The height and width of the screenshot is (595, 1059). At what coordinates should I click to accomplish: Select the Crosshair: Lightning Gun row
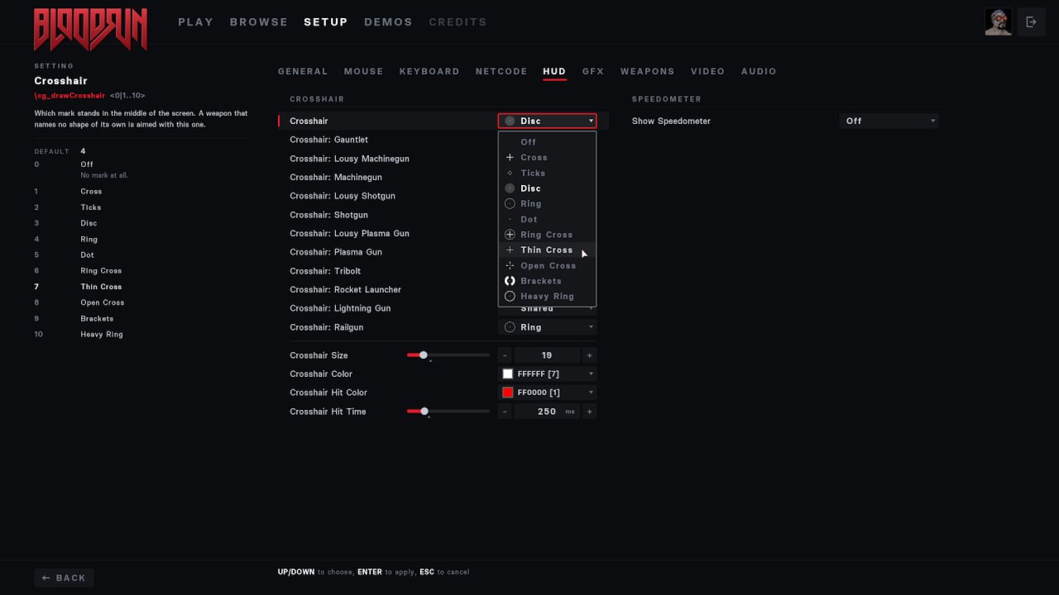443,308
